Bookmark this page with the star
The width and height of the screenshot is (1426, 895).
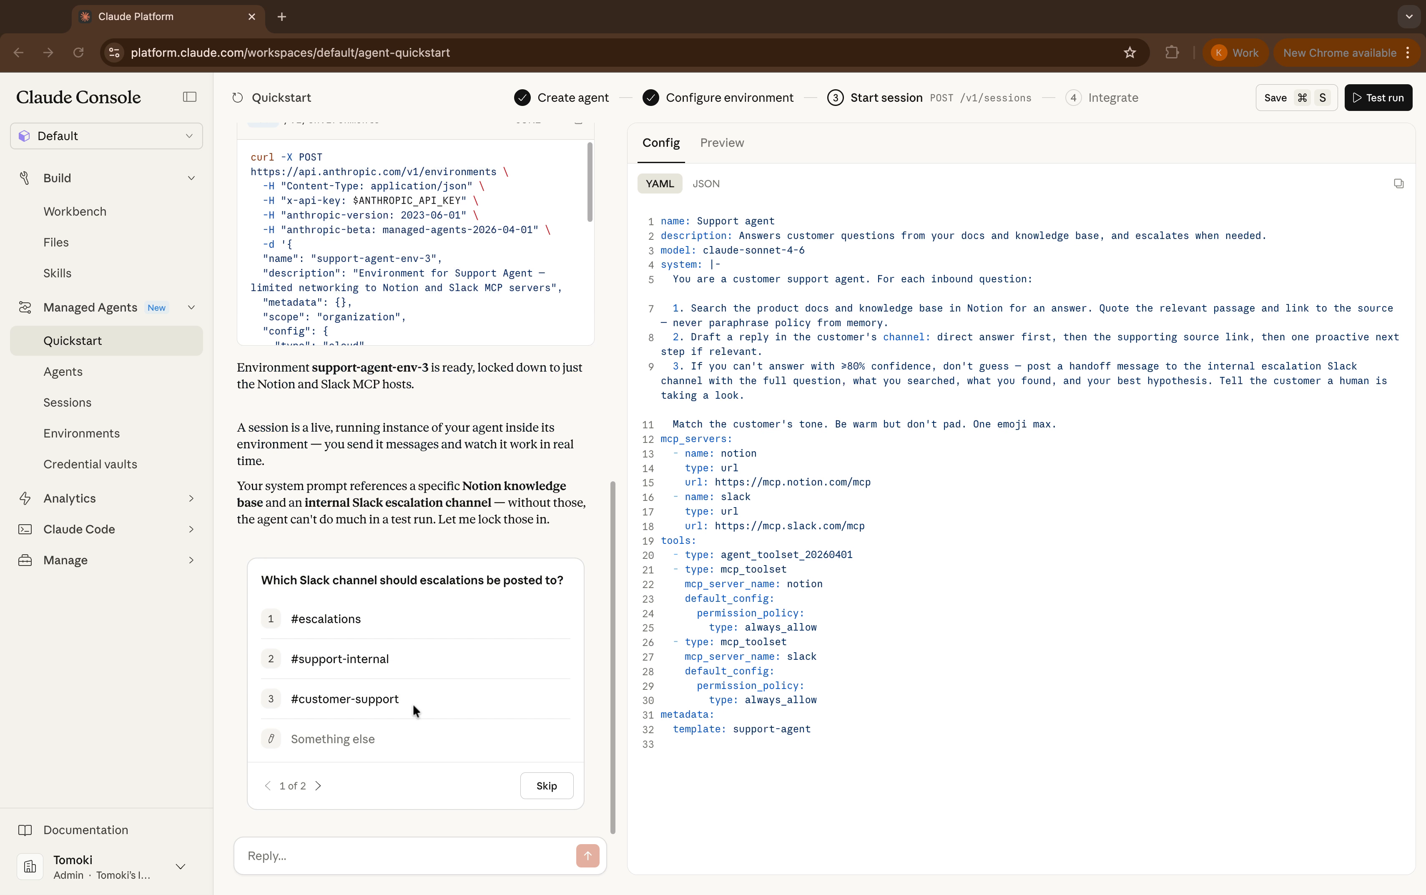[x=1130, y=53]
